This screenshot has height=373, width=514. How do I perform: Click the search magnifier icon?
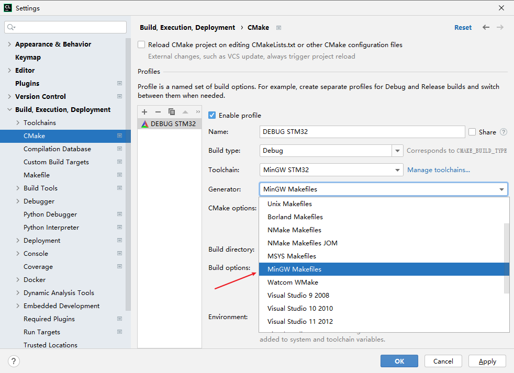(x=11, y=27)
